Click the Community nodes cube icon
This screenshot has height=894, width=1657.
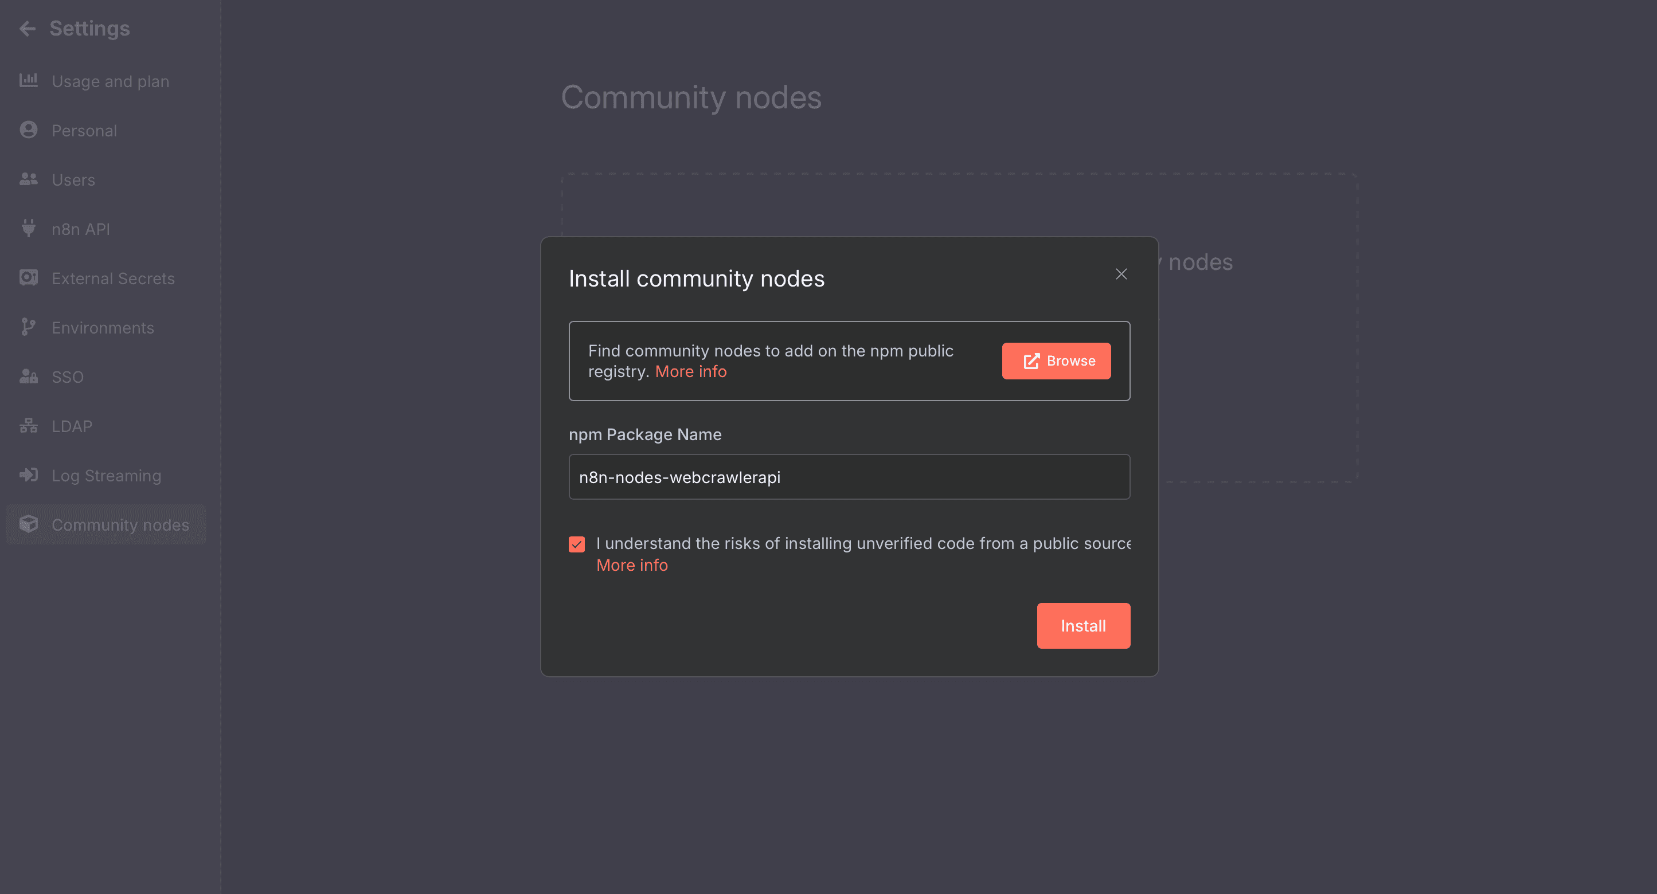(x=28, y=524)
